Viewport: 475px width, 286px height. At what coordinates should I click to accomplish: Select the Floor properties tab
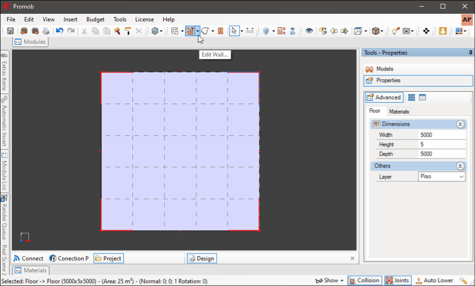coord(375,111)
